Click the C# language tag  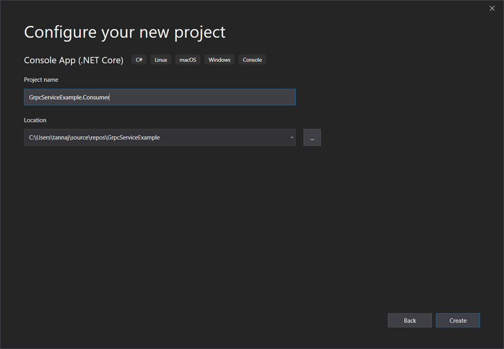coord(139,60)
